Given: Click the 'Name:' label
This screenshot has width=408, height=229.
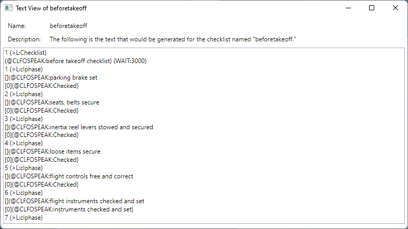Looking at the screenshot, I should click(17, 26).
